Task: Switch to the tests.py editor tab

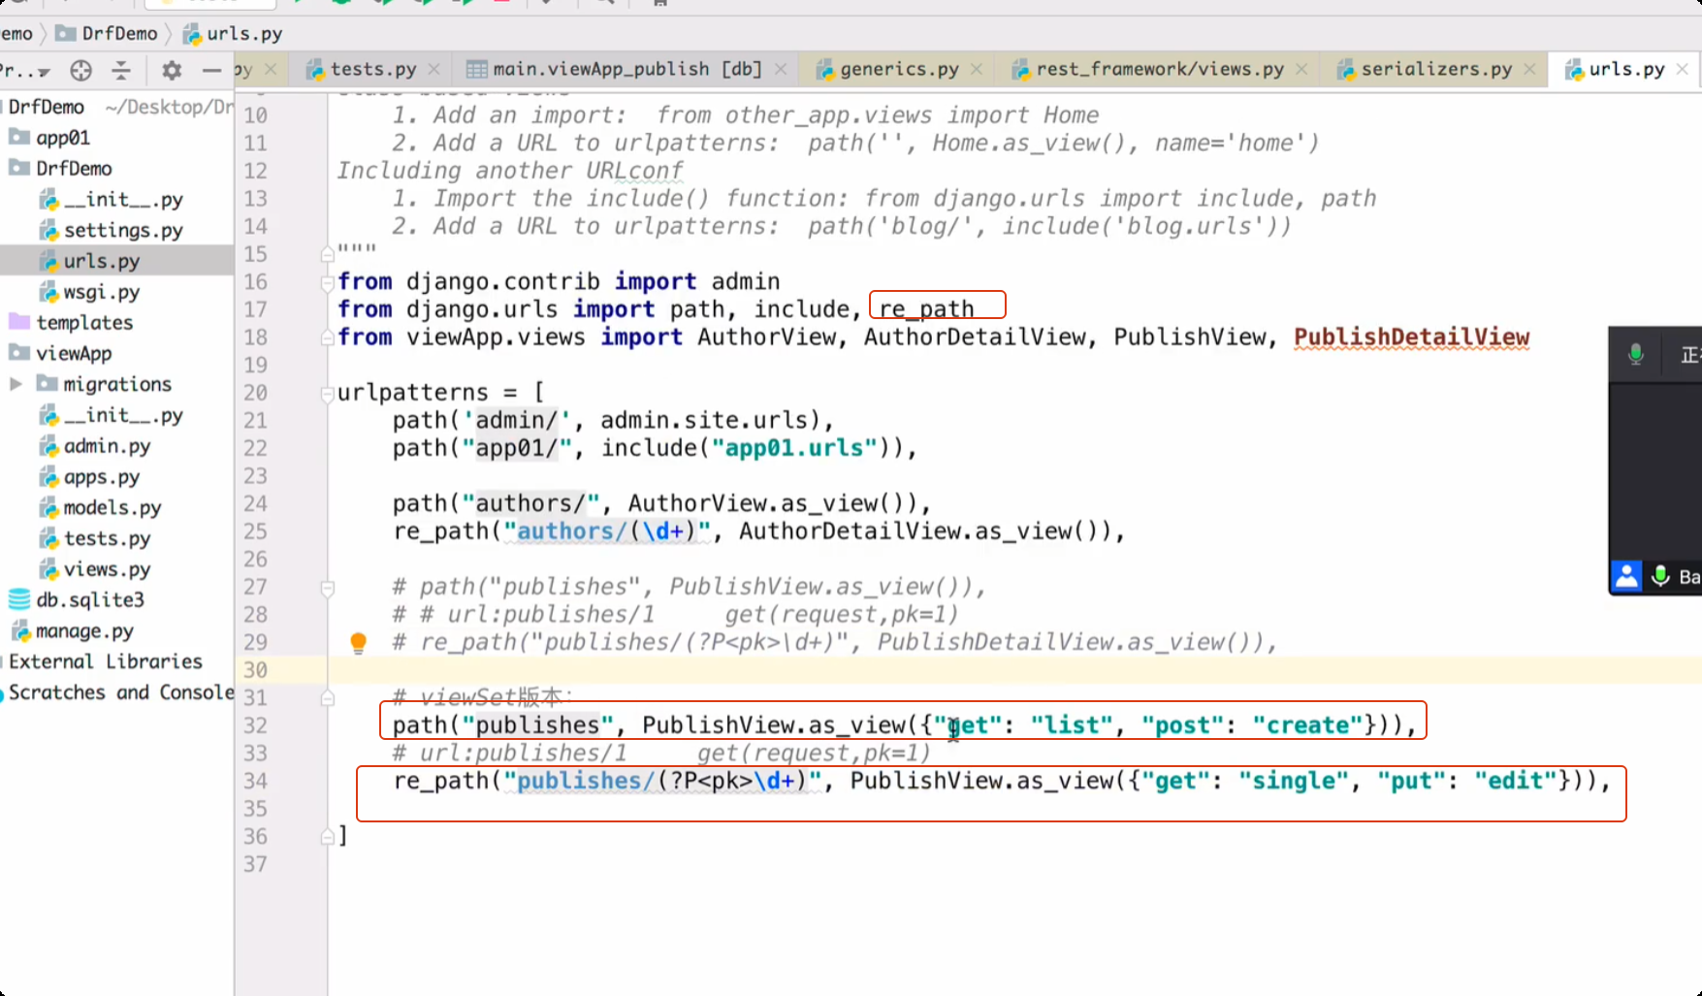Action: point(372,69)
